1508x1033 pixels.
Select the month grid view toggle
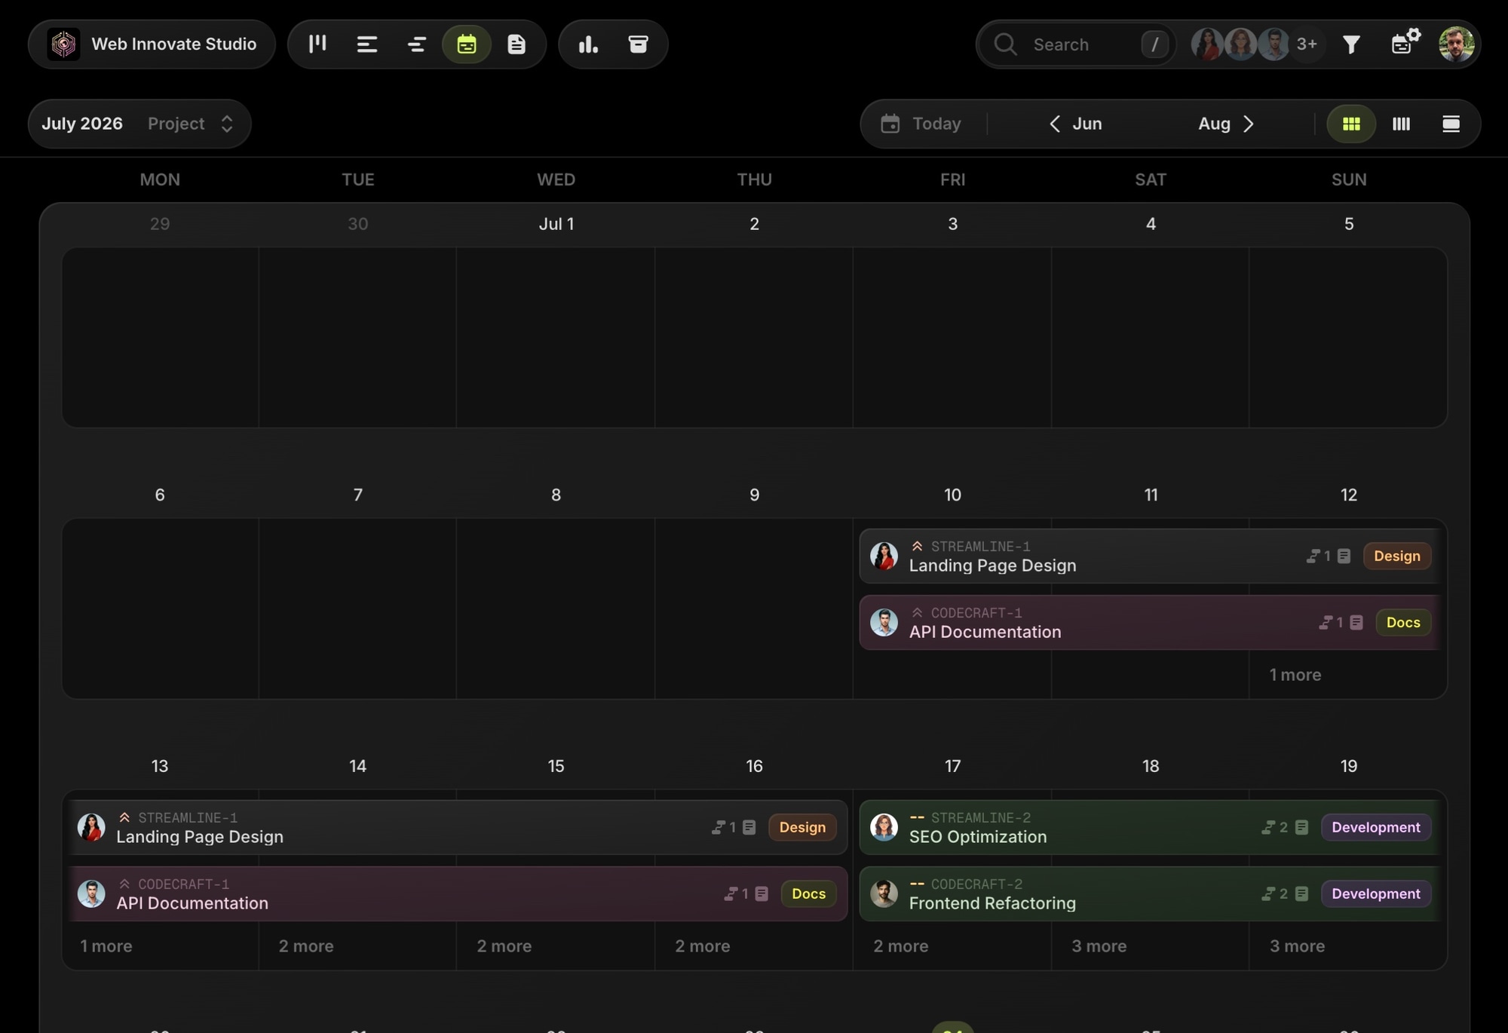(x=1351, y=124)
